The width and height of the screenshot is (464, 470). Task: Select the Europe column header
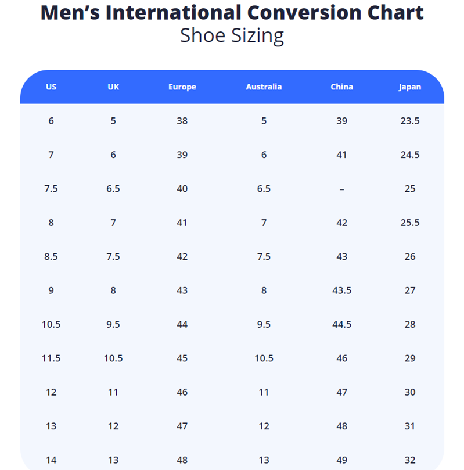click(182, 87)
